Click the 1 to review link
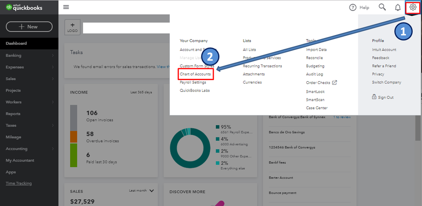 (x=342, y=117)
